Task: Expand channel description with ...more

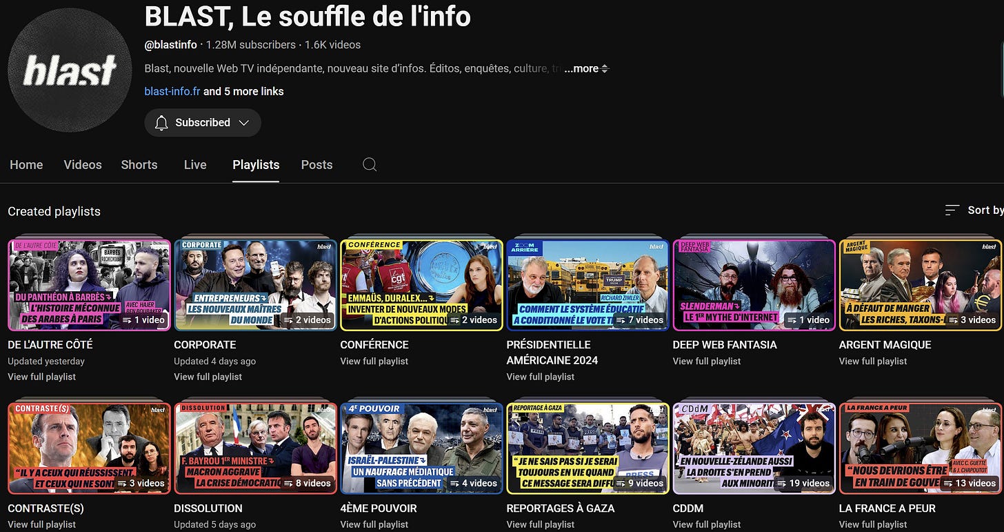Action: (x=586, y=69)
